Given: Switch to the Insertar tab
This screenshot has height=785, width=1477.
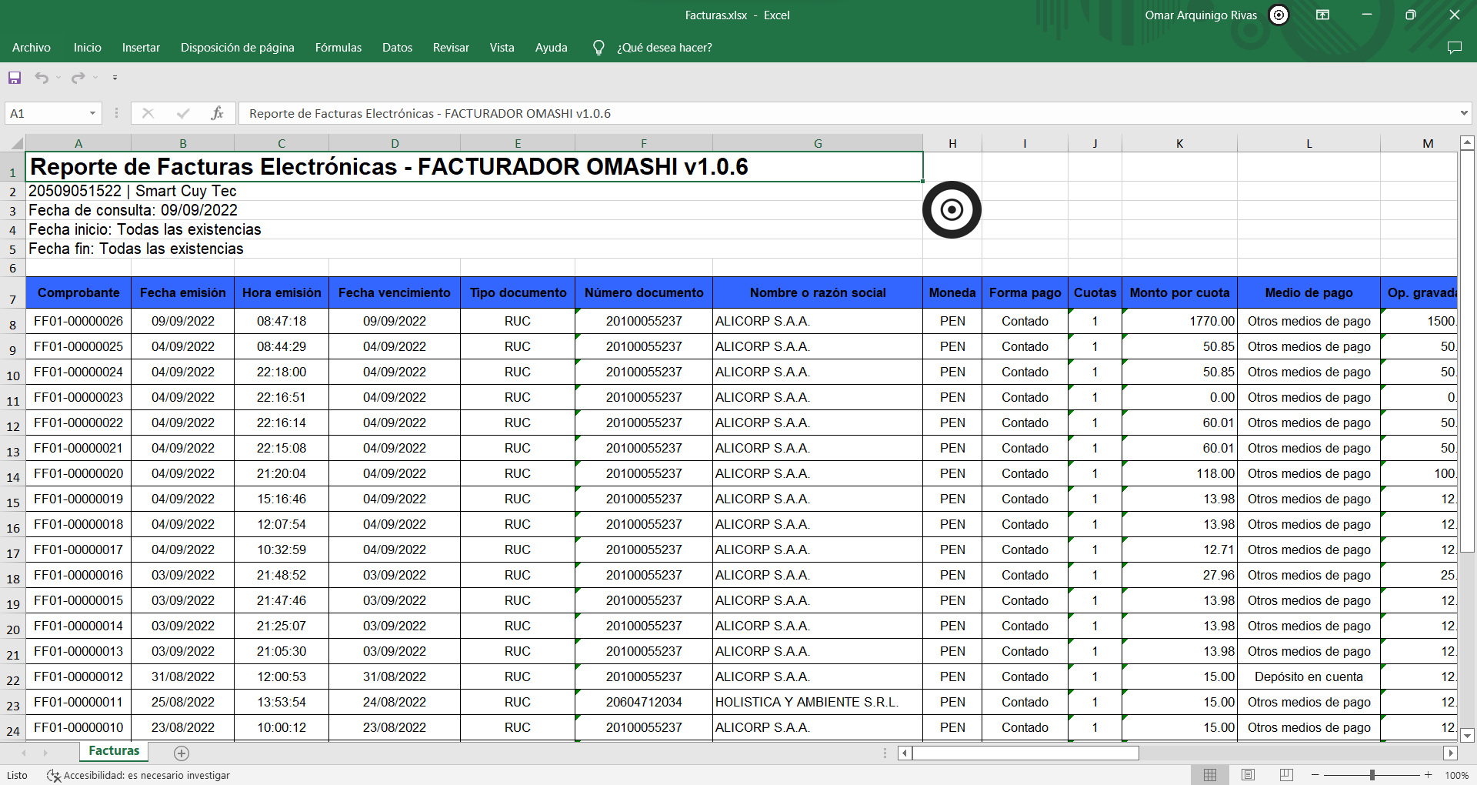Looking at the screenshot, I should pos(142,48).
